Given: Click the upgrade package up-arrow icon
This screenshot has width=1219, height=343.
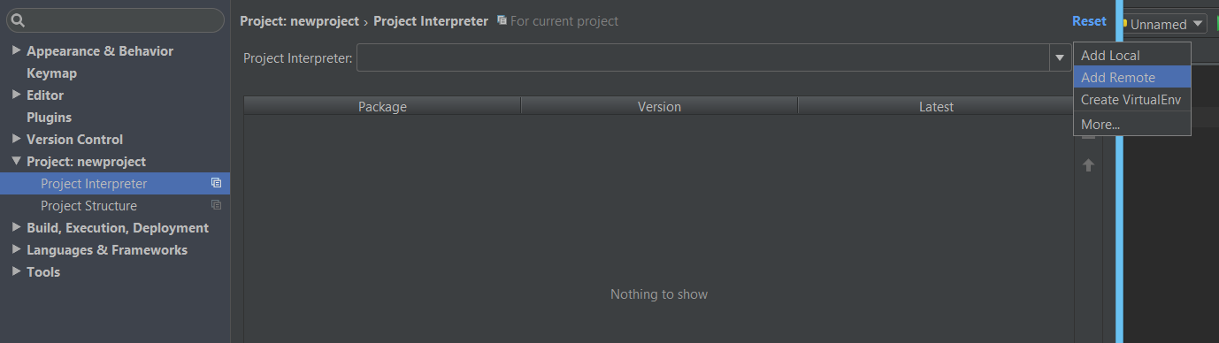Looking at the screenshot, I should tap(1089, 165).
